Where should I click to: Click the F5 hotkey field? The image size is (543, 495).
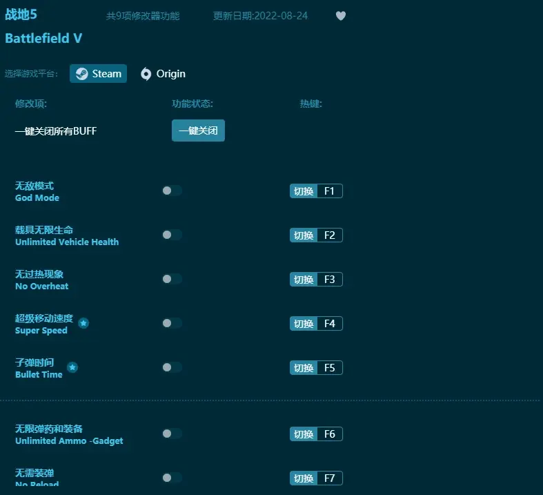click(330, 368)
